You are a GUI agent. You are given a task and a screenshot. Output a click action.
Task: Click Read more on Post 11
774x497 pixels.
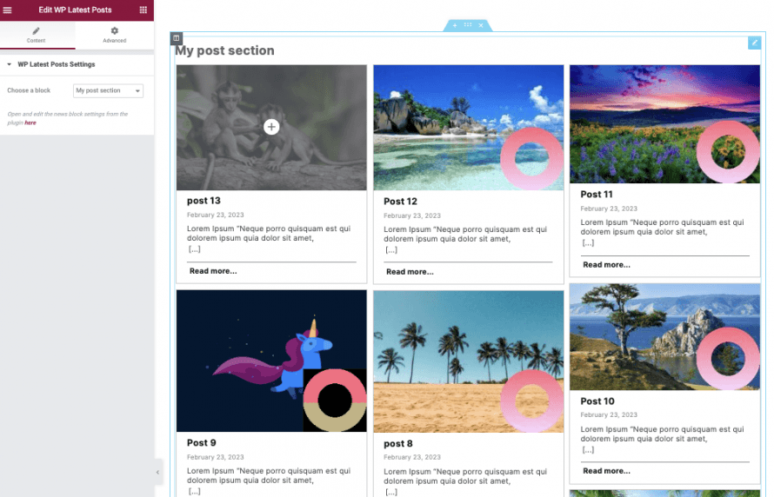(x=606, y=265)
